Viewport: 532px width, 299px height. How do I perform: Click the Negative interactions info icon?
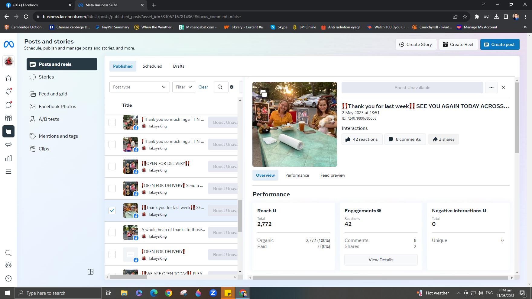point(485,211)
